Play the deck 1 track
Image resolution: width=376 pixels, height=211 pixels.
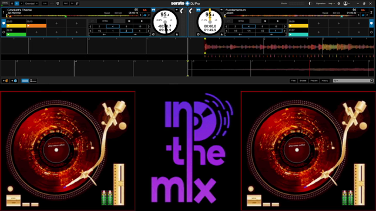coord(142,21)
